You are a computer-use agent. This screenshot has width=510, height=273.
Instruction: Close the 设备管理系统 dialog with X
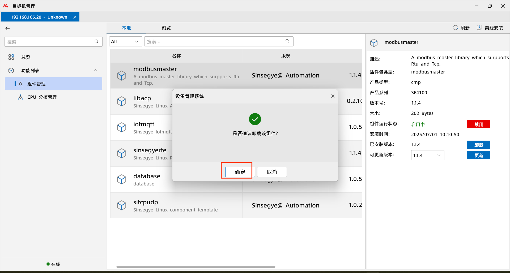click(x=333, y=96)
